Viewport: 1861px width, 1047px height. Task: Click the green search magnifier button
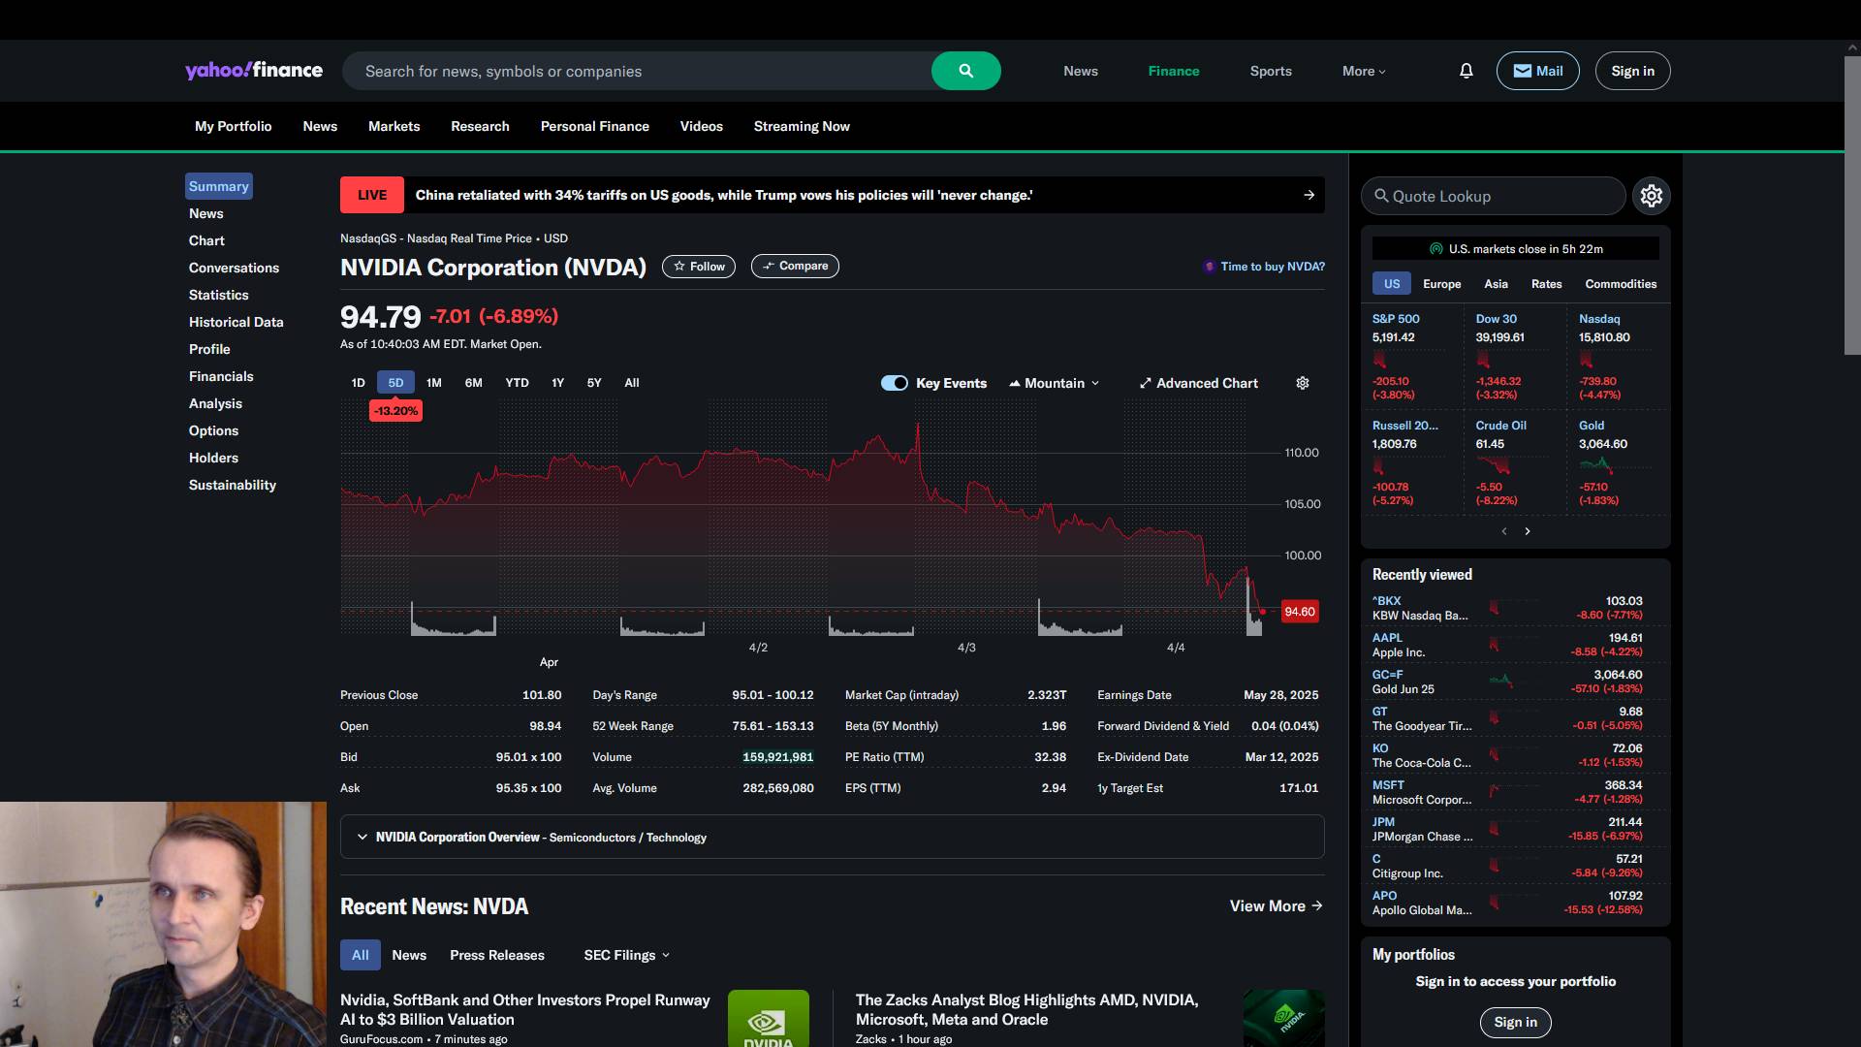point(965,71)
